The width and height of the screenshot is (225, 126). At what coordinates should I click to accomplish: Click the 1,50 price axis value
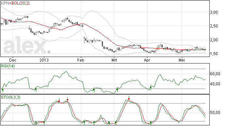(x=214, y=54)
